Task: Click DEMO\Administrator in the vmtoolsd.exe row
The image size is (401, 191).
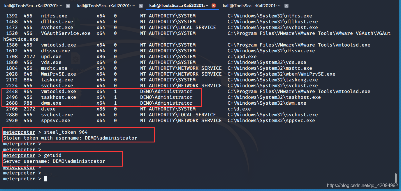Action: click(x=166, y=91)
